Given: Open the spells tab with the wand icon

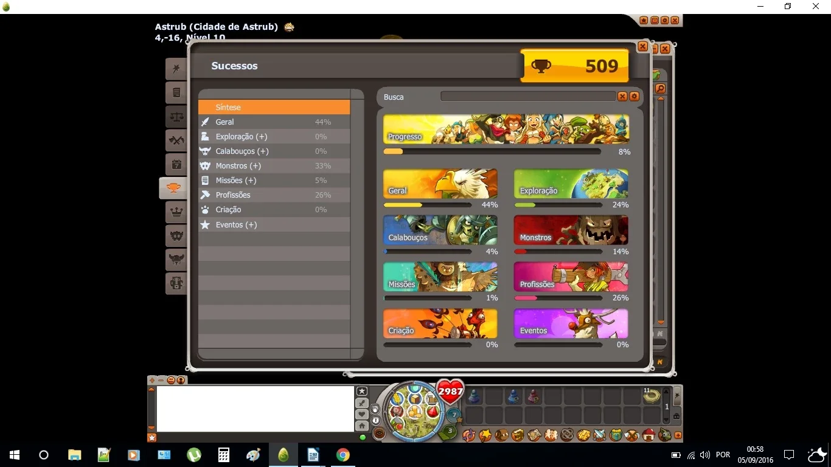Looking at the screenshot, I should click(176, 69).
